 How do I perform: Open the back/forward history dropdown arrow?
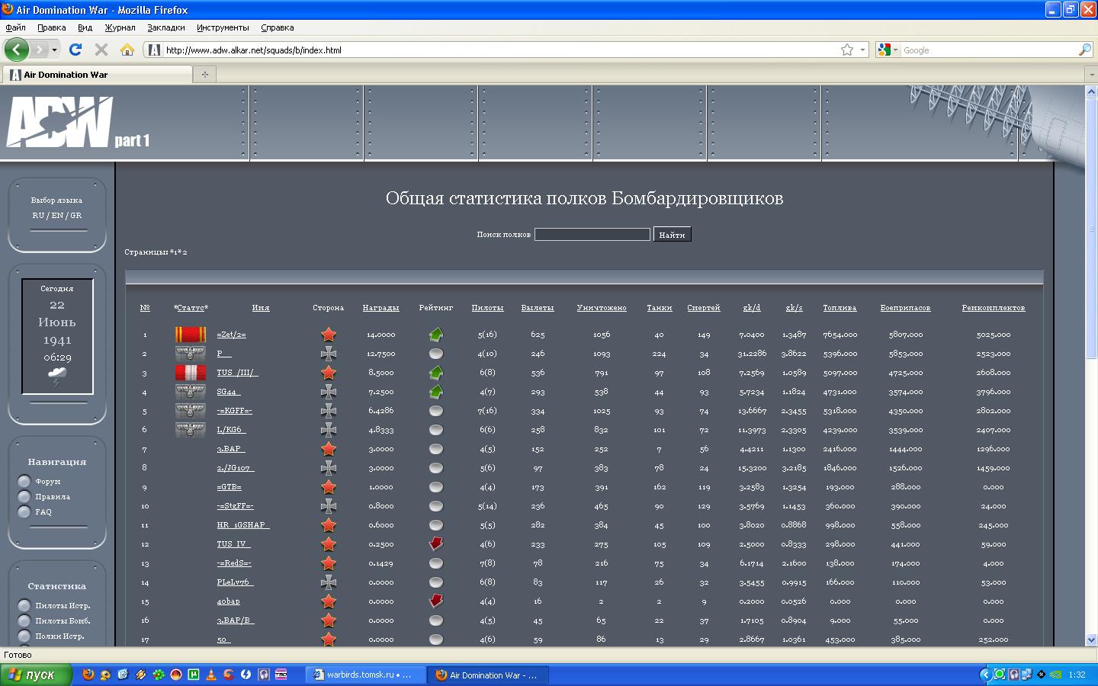(54, 50)
